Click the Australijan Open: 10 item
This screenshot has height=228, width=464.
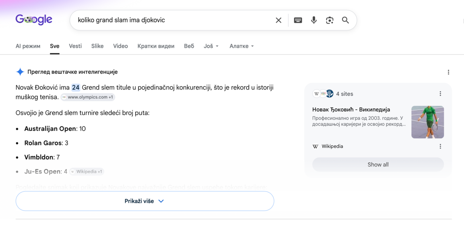(55, 129)
